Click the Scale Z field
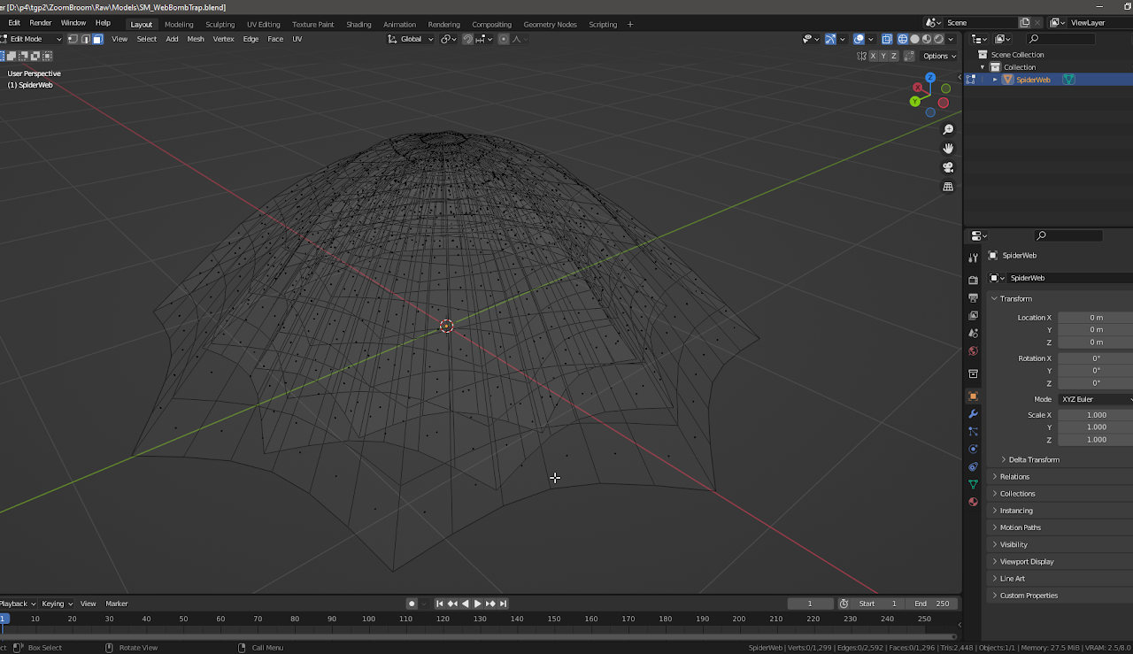Viewport: 1133px width, 654px height. click(x=1096, y=440)
